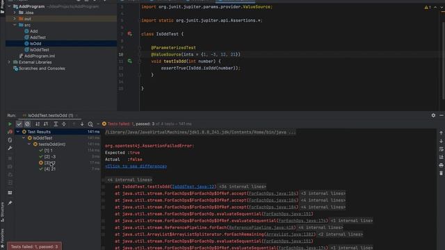Run testIsOdd method from gutter icon

pos(130,61)
